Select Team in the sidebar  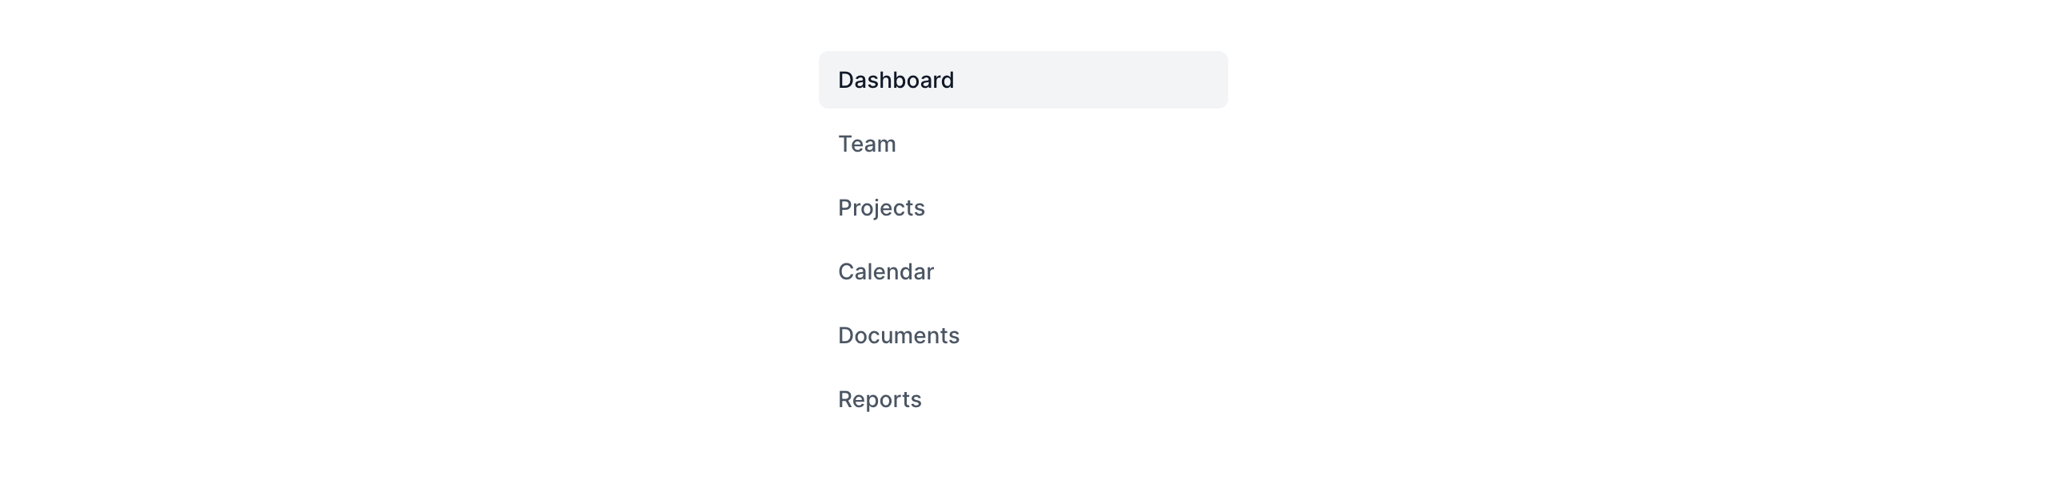tap(867, 144)
